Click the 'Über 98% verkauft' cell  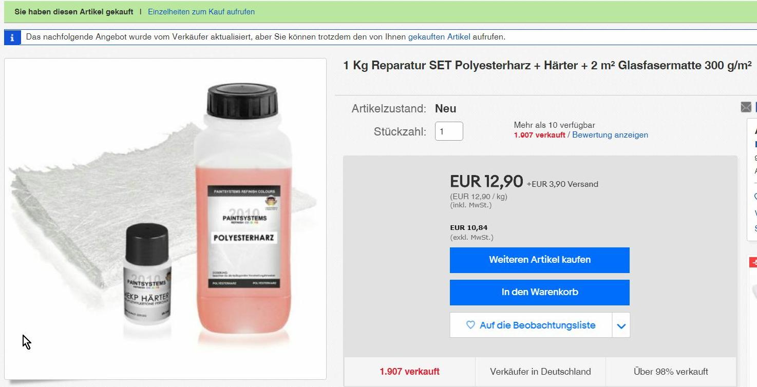point(671,372)
